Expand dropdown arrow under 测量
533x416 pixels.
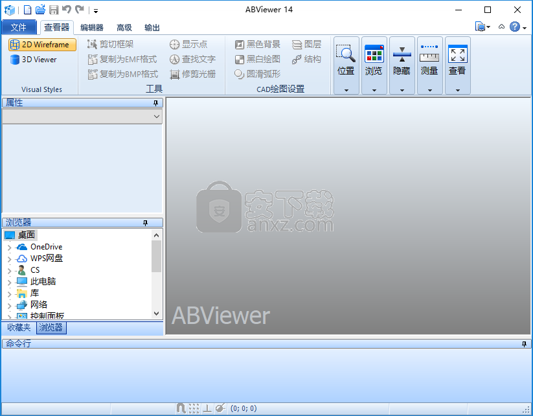(x=430, y=90)
